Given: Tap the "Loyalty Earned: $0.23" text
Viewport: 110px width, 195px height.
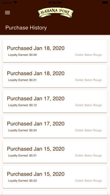Looking at the screenshot, I should pos(22,181).
